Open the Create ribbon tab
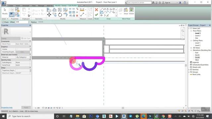This screenshot has height=119, width=212. tap(11, 6)
